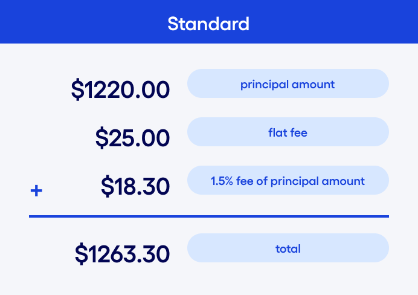Click the blue plus sign icon
This screenshot has width=418, height=295.
tap(36, 191)
